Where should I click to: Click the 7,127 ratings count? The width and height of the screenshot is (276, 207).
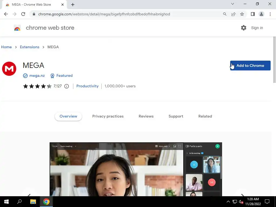[58, 86]
